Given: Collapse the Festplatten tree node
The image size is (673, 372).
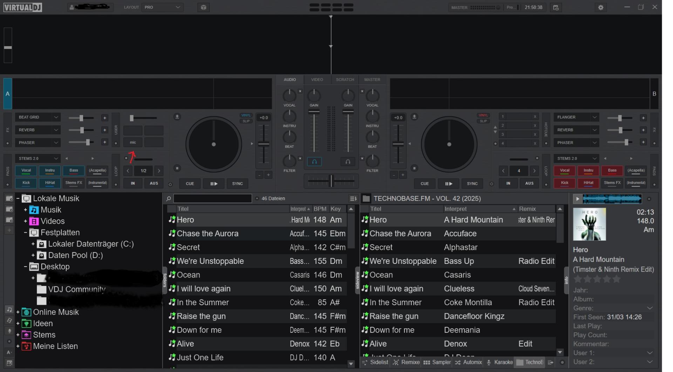Looking at the screenshot, I should (x=25, y=233).
